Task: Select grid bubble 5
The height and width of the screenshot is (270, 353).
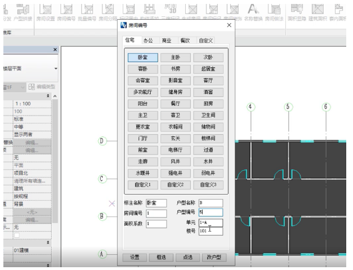Action: click(288, 107)
